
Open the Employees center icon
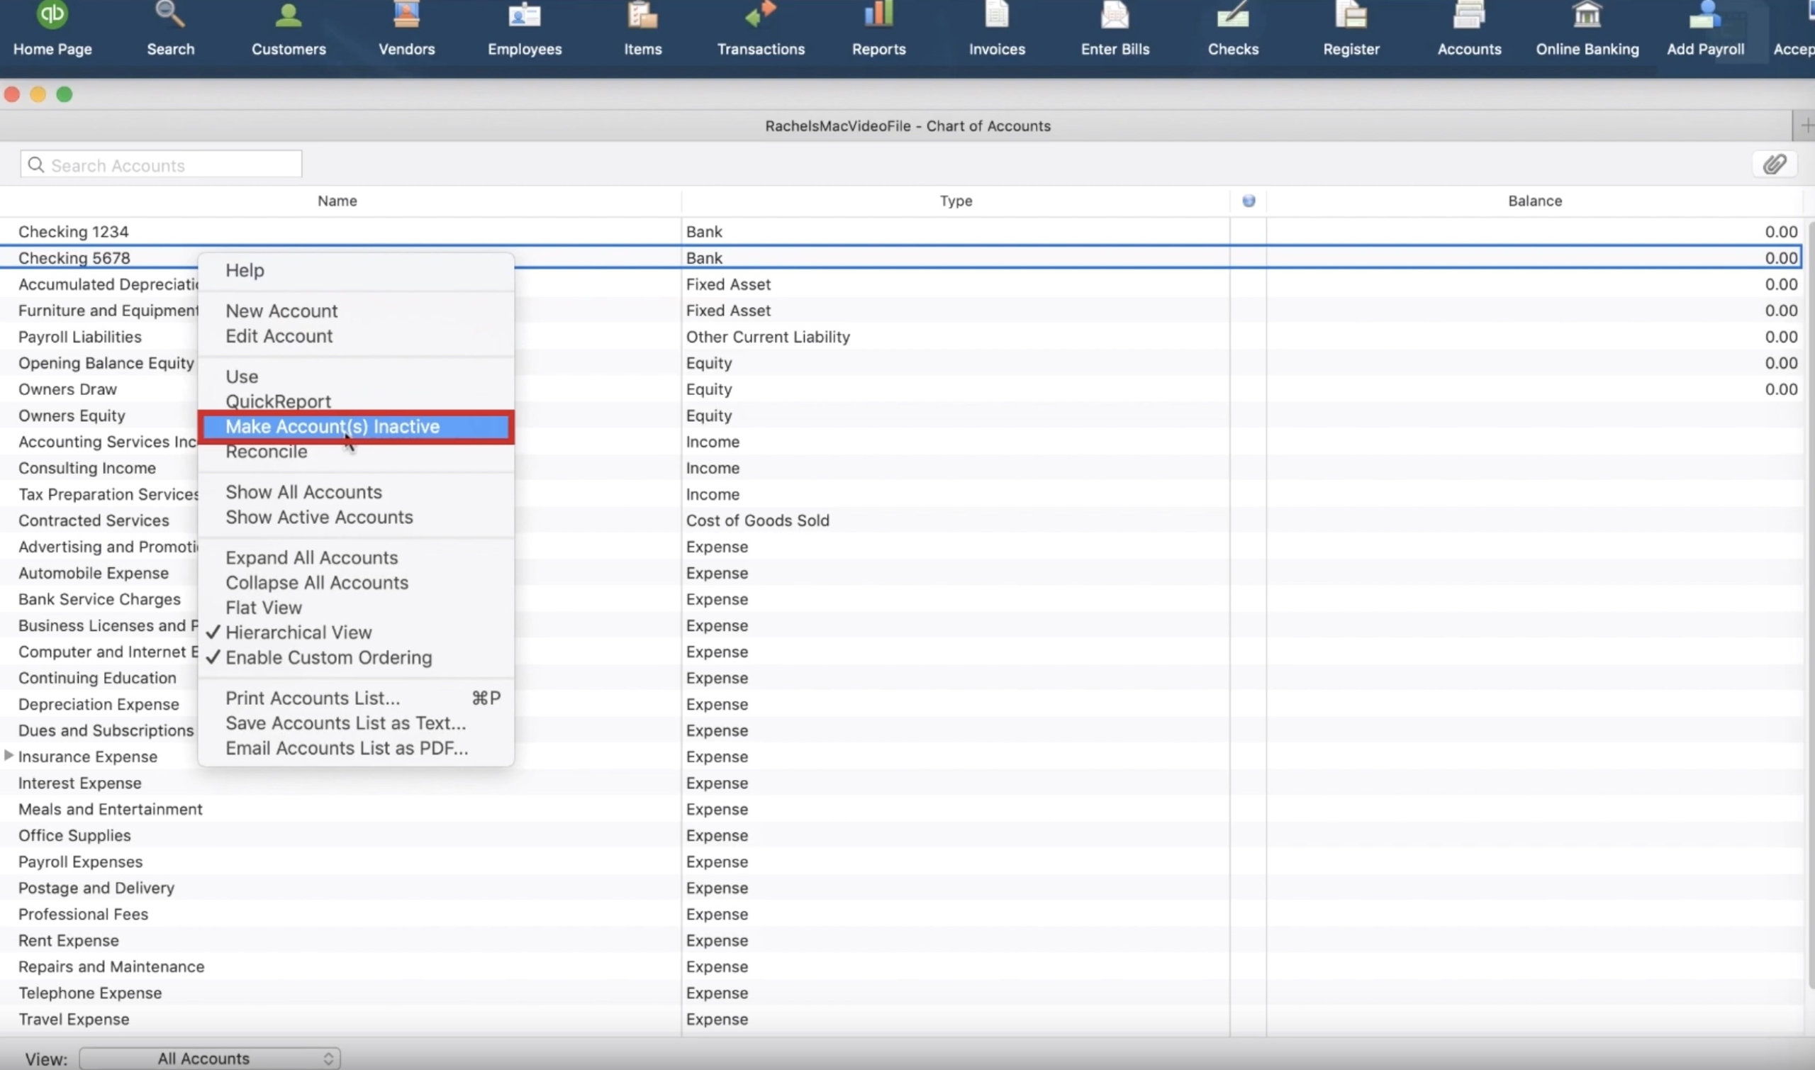(x=524, y=29)
